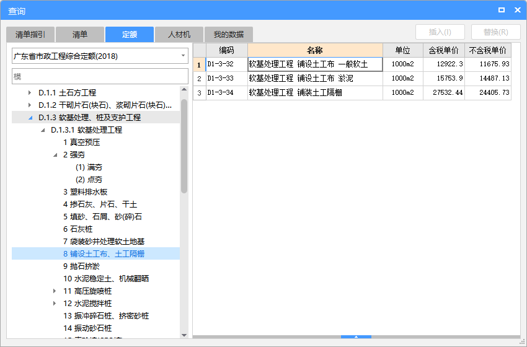
Task: Expand the 11 高压旋喷桩 node
Action: pos(55,291)
